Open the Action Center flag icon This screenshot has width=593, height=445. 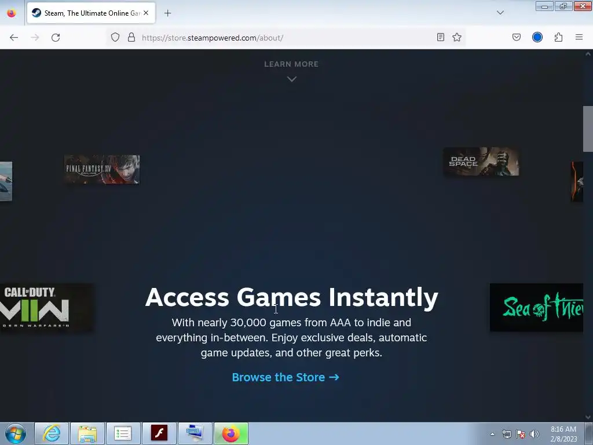[x=521, y=434]
